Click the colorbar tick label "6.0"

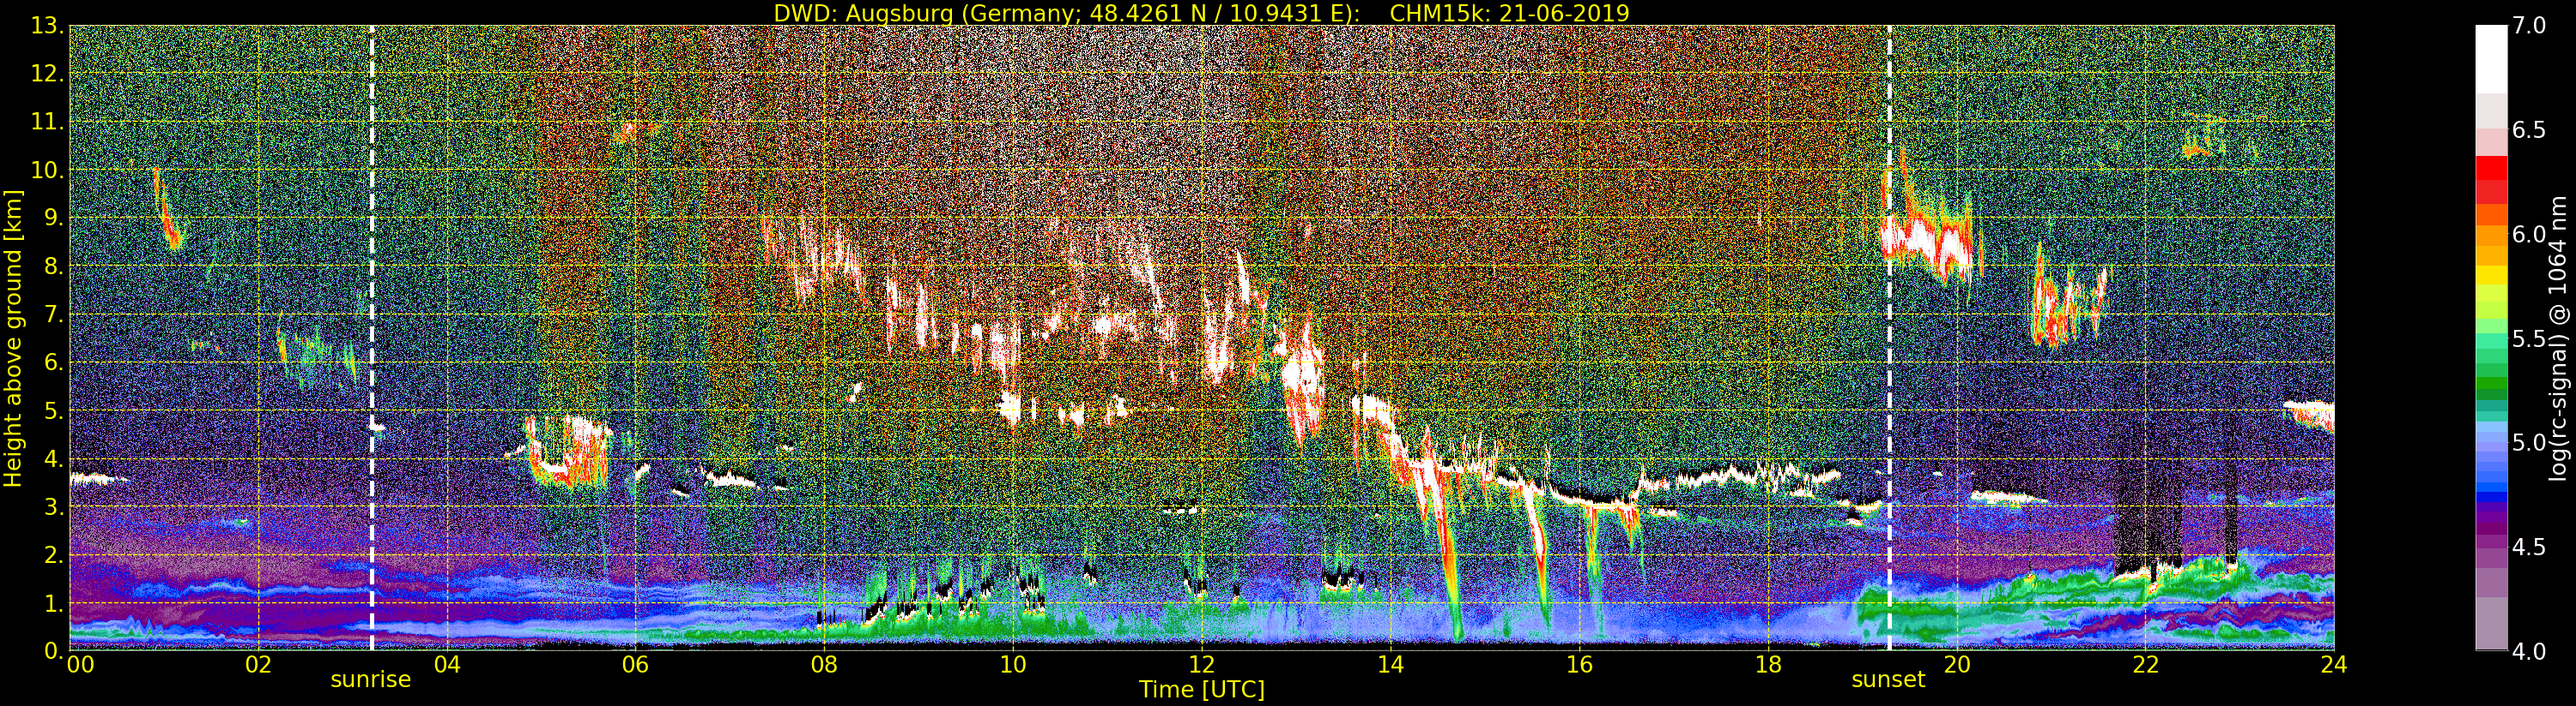[x=2529, y=235]
